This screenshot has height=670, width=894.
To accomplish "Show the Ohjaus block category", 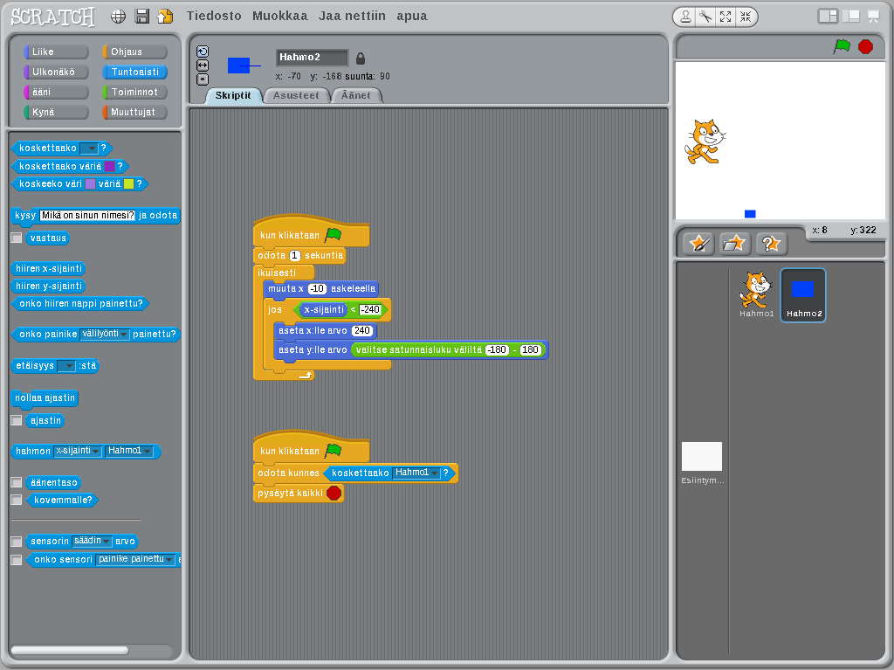I will (x=134, y=52).
